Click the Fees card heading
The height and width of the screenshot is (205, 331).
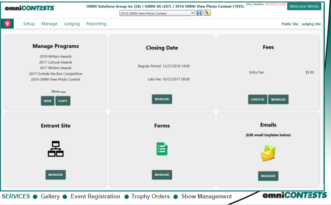coord(268,47)
